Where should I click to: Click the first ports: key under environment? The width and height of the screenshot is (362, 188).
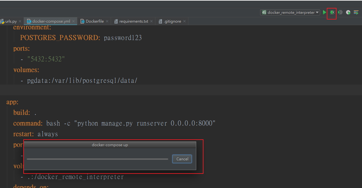point(21,48)
